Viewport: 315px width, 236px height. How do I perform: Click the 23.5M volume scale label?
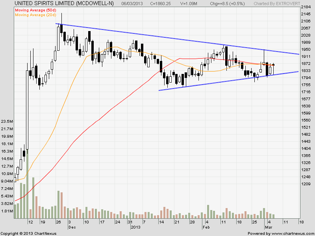pos(7,121)
